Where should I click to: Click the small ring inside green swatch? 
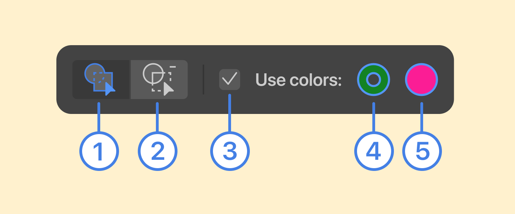click(373, 80)
